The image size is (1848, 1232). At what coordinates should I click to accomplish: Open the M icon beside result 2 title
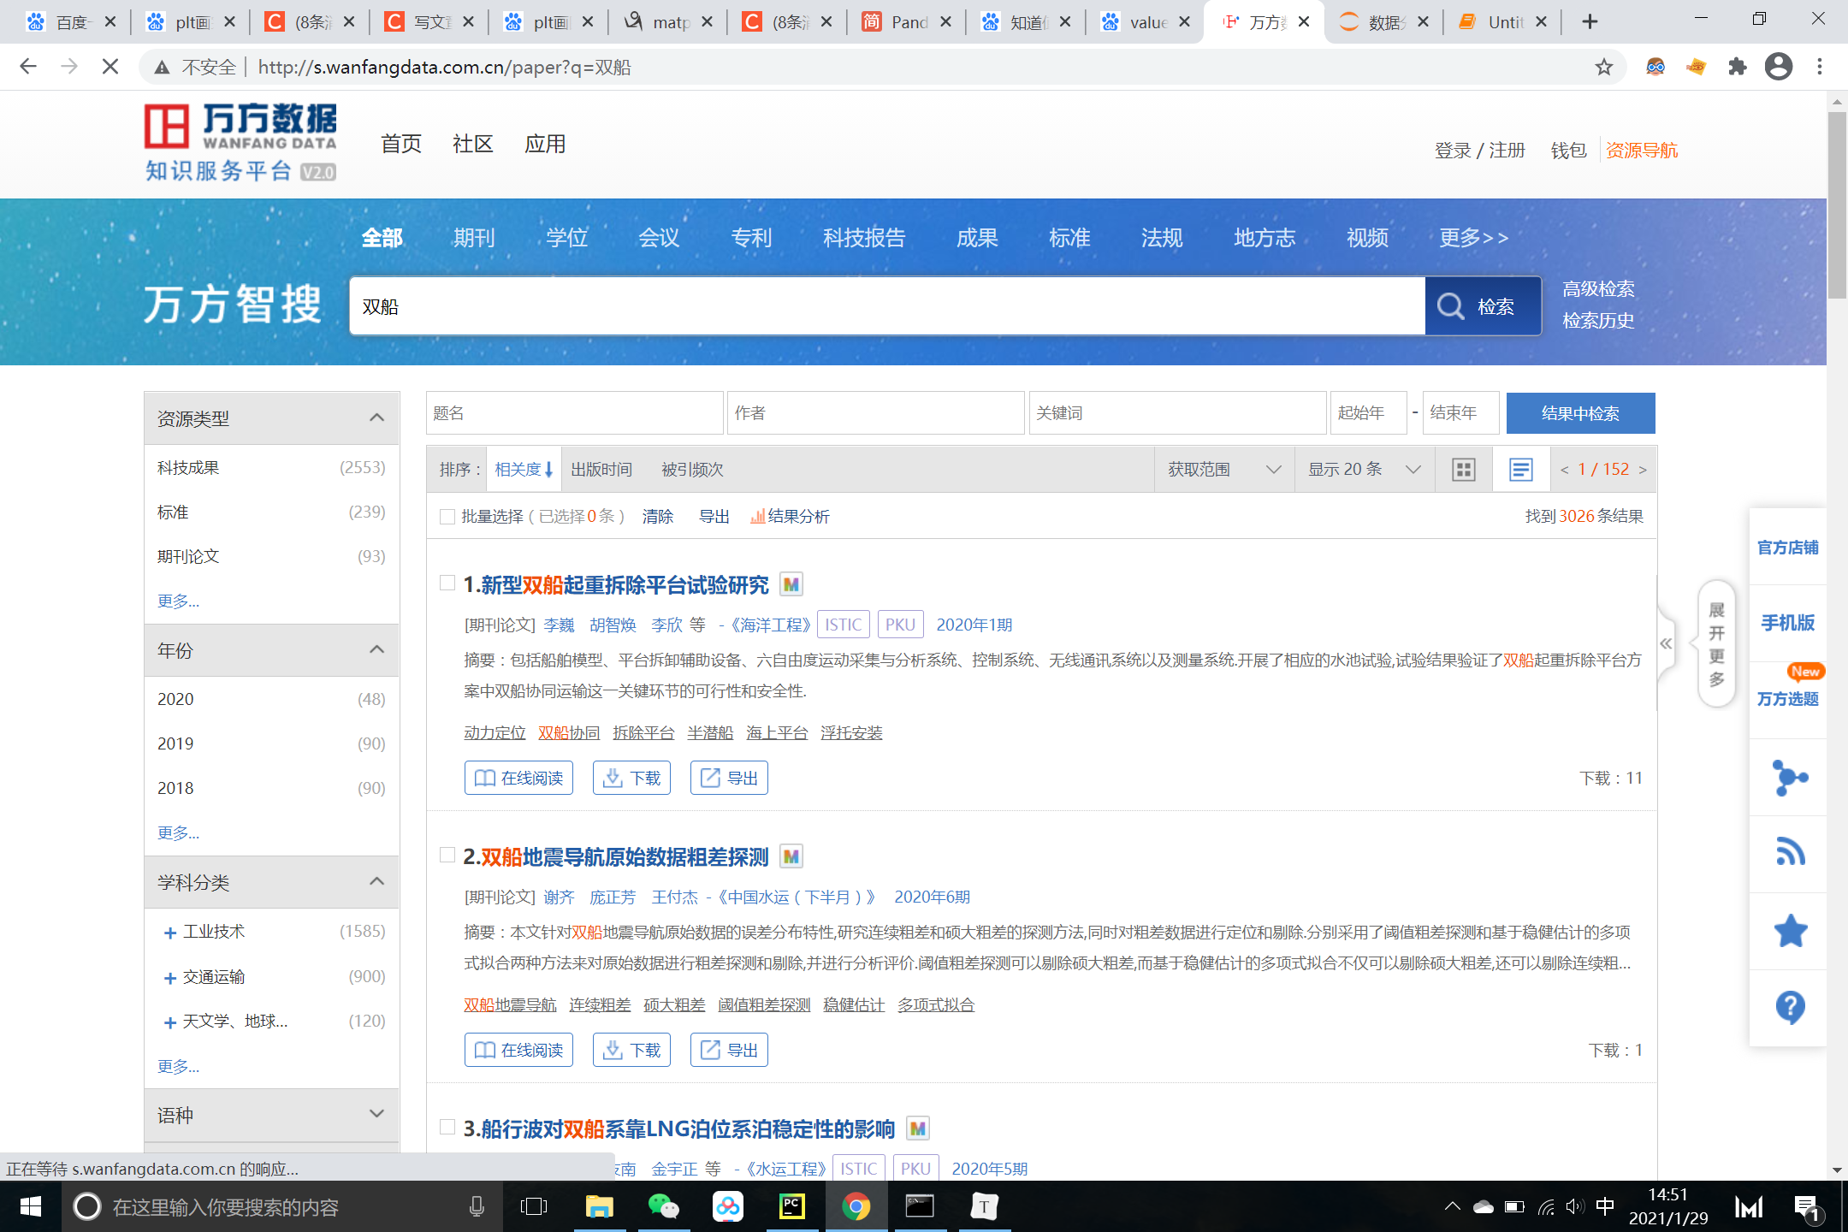[791, 857]
